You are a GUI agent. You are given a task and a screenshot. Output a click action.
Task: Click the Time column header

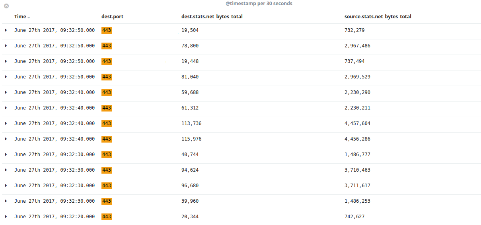pyautogui.click(x=20, y=17)
